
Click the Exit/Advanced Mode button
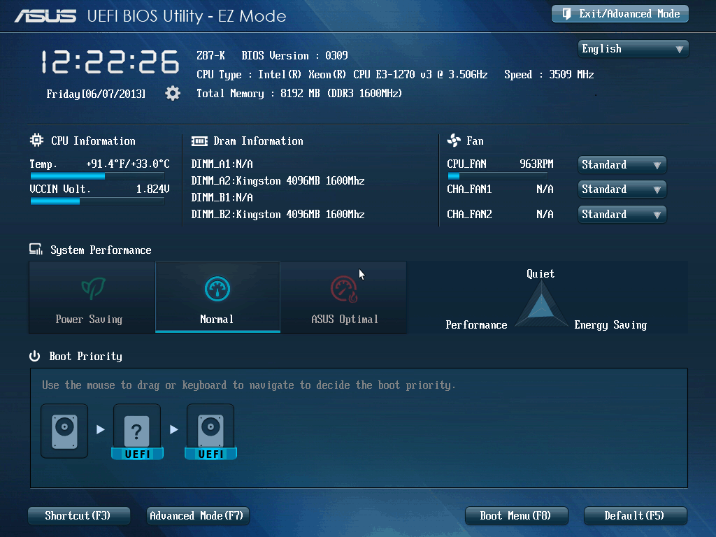(620, 14)
